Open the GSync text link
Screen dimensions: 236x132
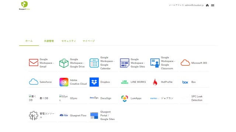click(73, 98)
